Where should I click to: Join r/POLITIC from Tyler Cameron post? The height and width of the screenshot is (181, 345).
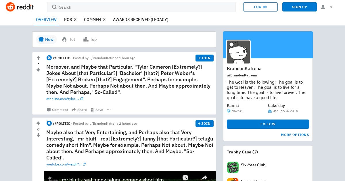click(x=204, y=58)
